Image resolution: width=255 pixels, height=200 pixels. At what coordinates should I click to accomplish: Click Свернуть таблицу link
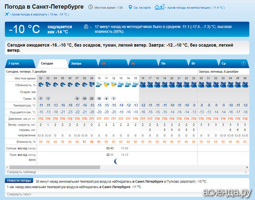[x=21, y=172]
